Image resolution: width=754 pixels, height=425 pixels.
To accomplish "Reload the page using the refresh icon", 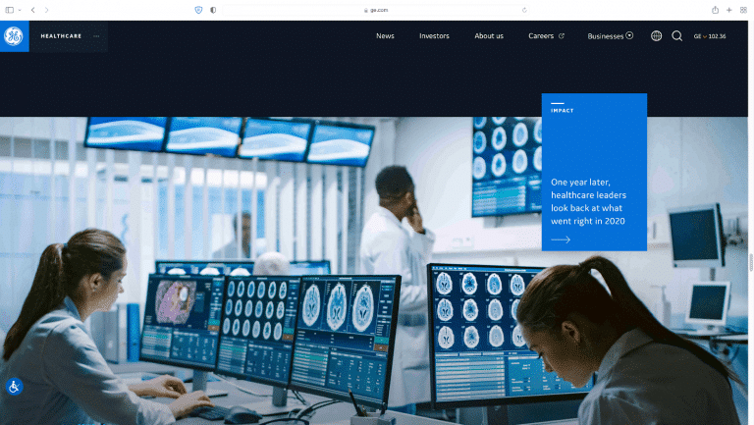I will (524, 10).
